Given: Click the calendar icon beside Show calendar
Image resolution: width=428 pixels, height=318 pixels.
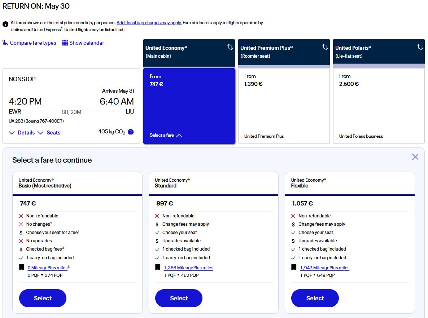Looking at the screenshot, I should tap(65, 43).
